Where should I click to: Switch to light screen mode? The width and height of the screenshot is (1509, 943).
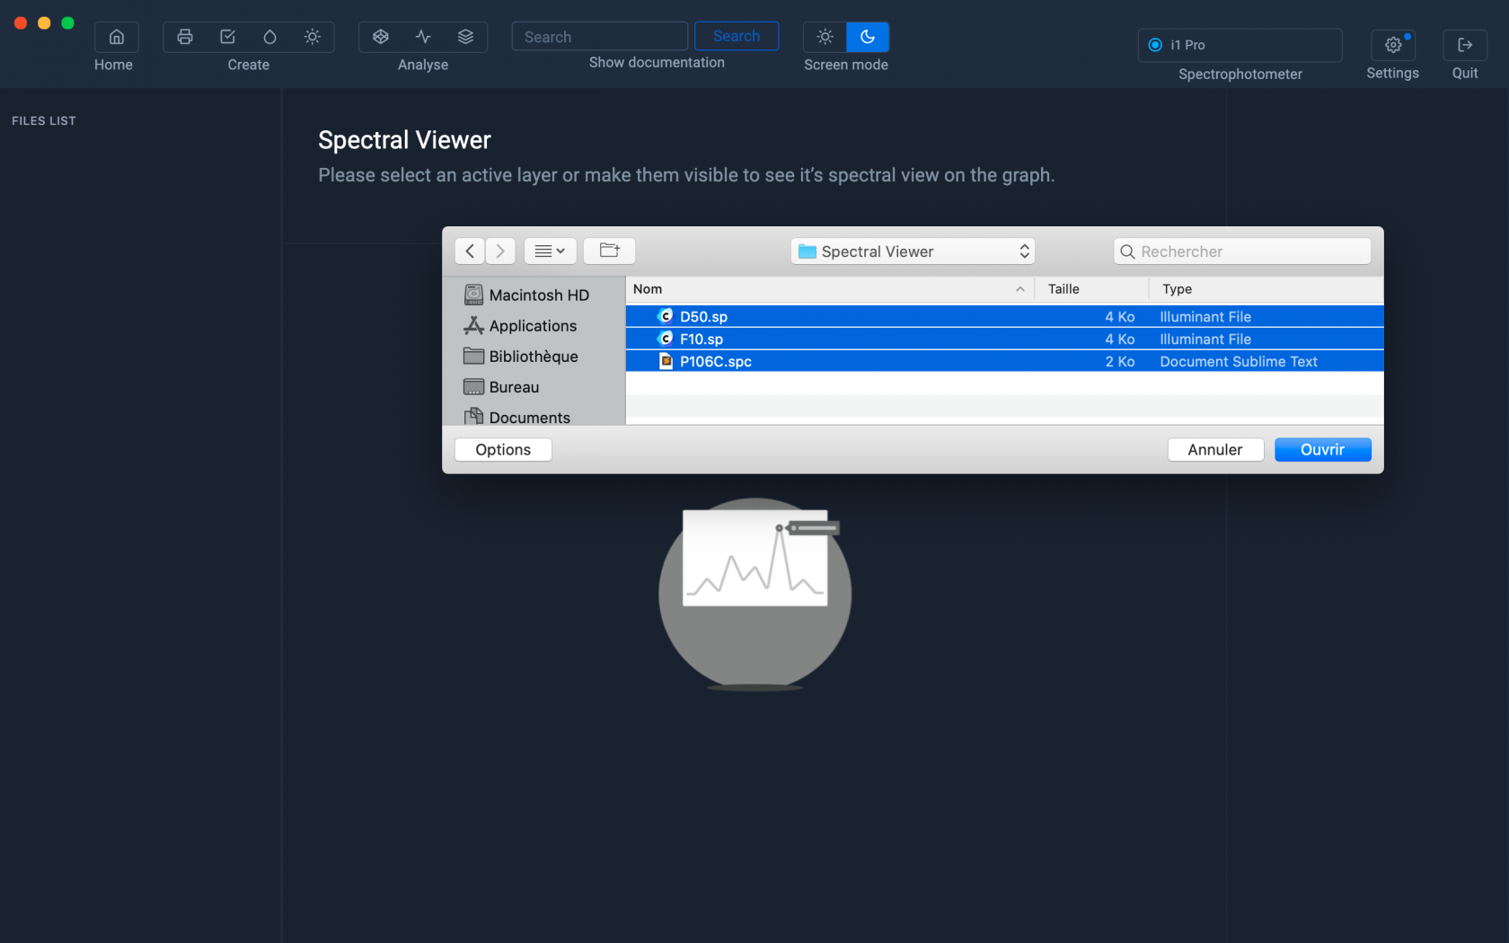[x=825, y=37]
